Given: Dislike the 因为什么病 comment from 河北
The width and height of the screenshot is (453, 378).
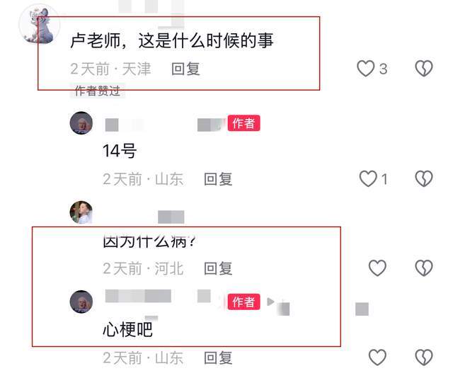Looking at the screenshot, I should tap(424, 268).
